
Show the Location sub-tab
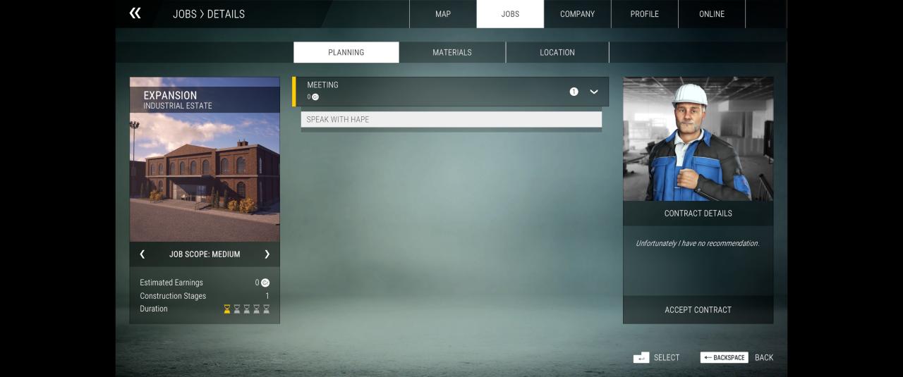point(557,52)
